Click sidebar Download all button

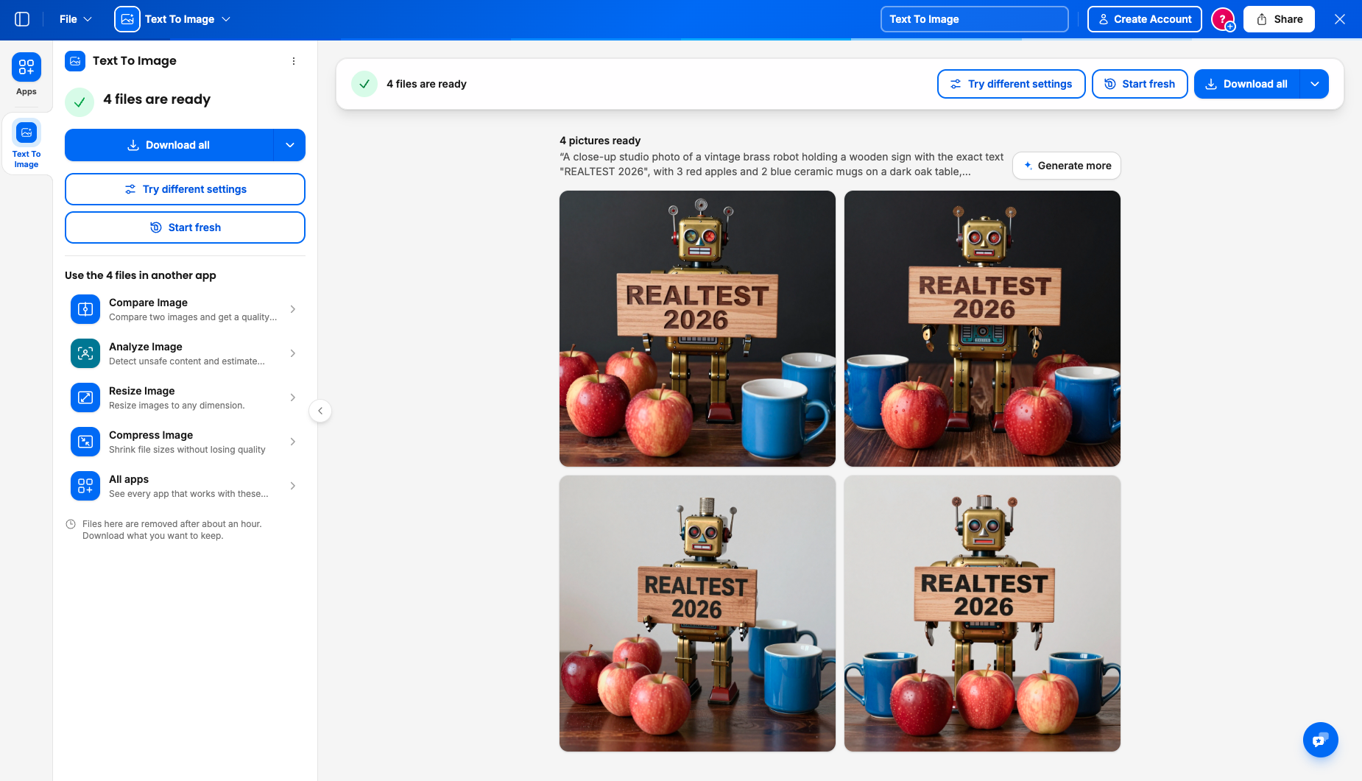169,145
